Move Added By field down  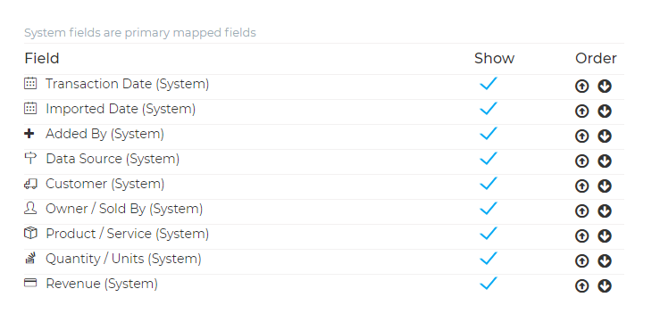pyautogui.click(x=605, y=136)
